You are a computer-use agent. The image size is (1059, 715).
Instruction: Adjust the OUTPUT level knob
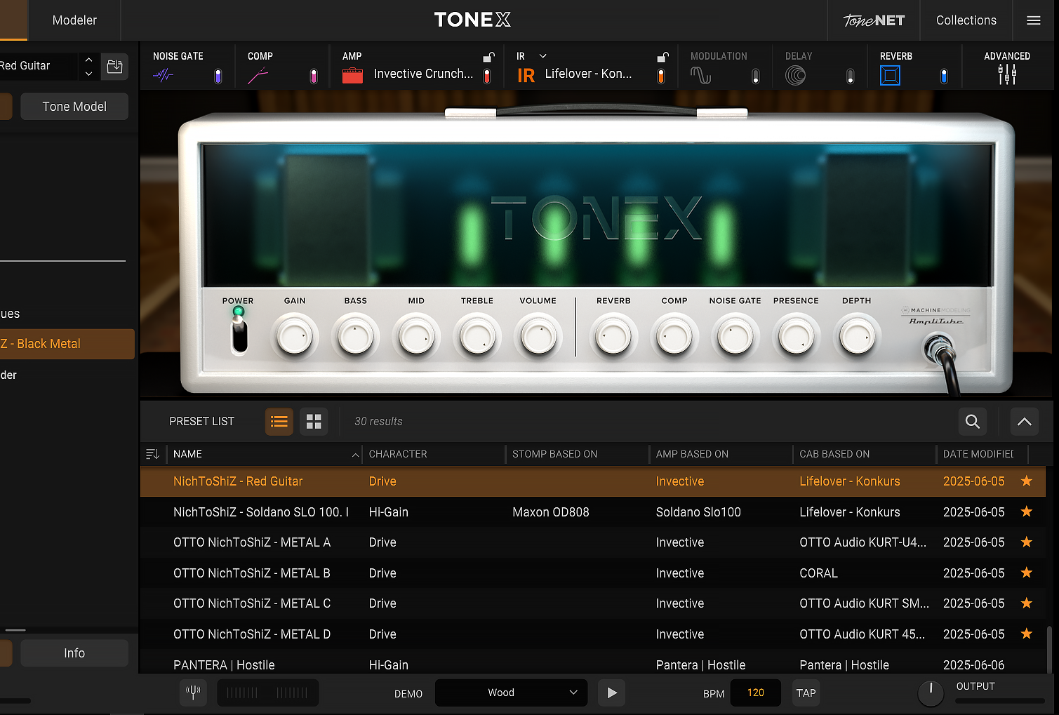[931, 693]
